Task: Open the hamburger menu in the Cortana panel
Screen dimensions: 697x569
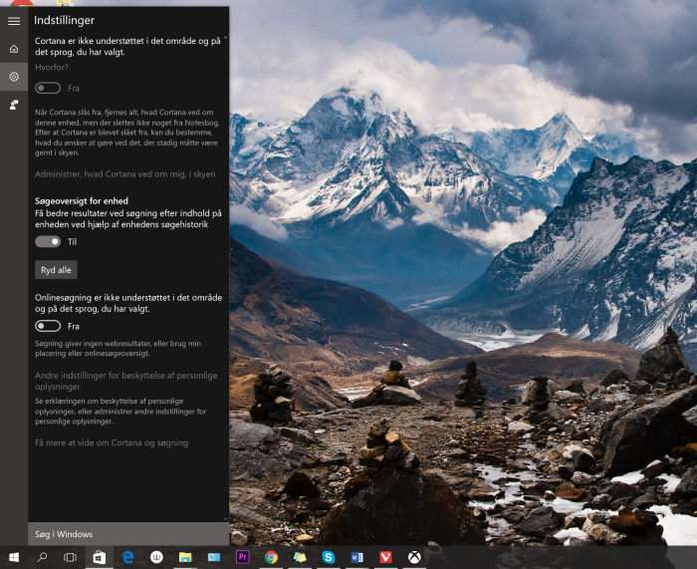Action: click(x=14, y=21)
